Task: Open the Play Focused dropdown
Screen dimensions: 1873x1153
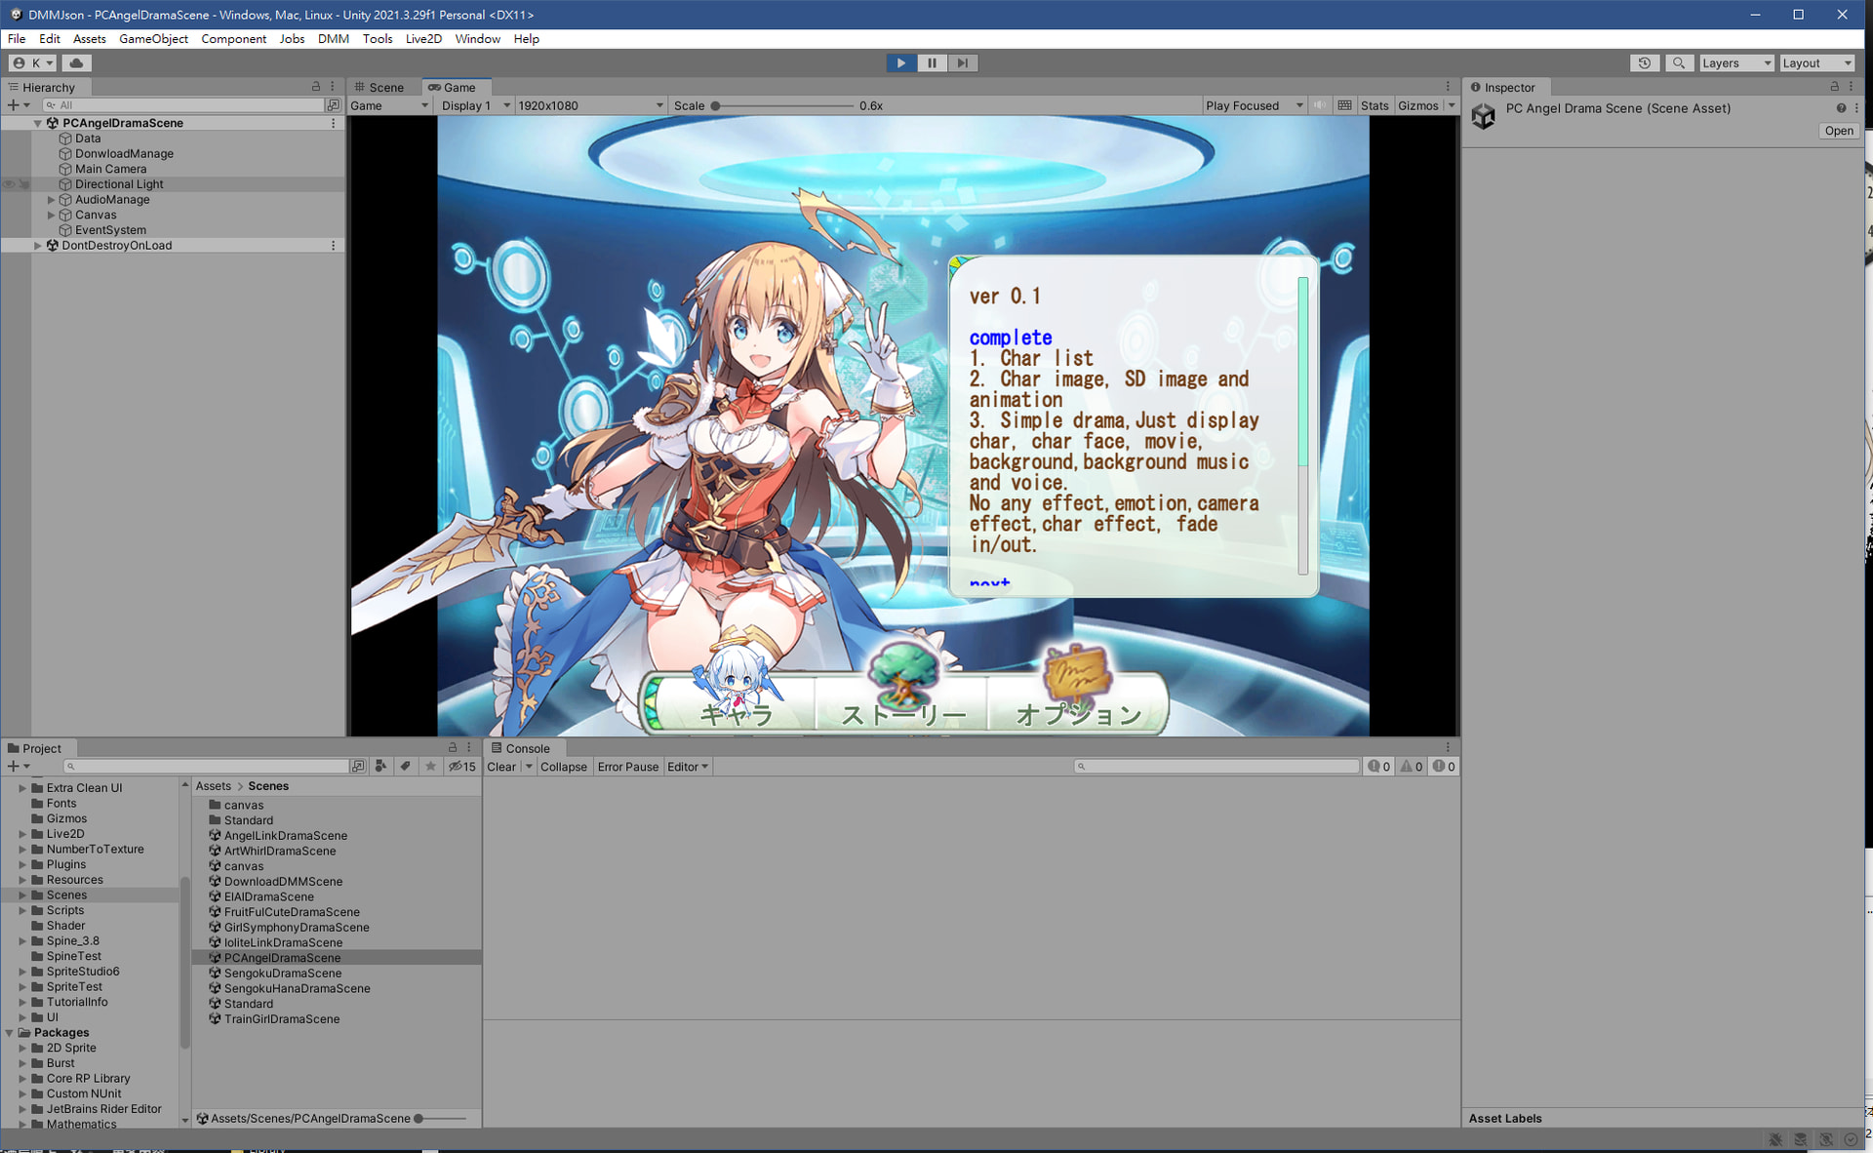Action: click(1254, 105)
